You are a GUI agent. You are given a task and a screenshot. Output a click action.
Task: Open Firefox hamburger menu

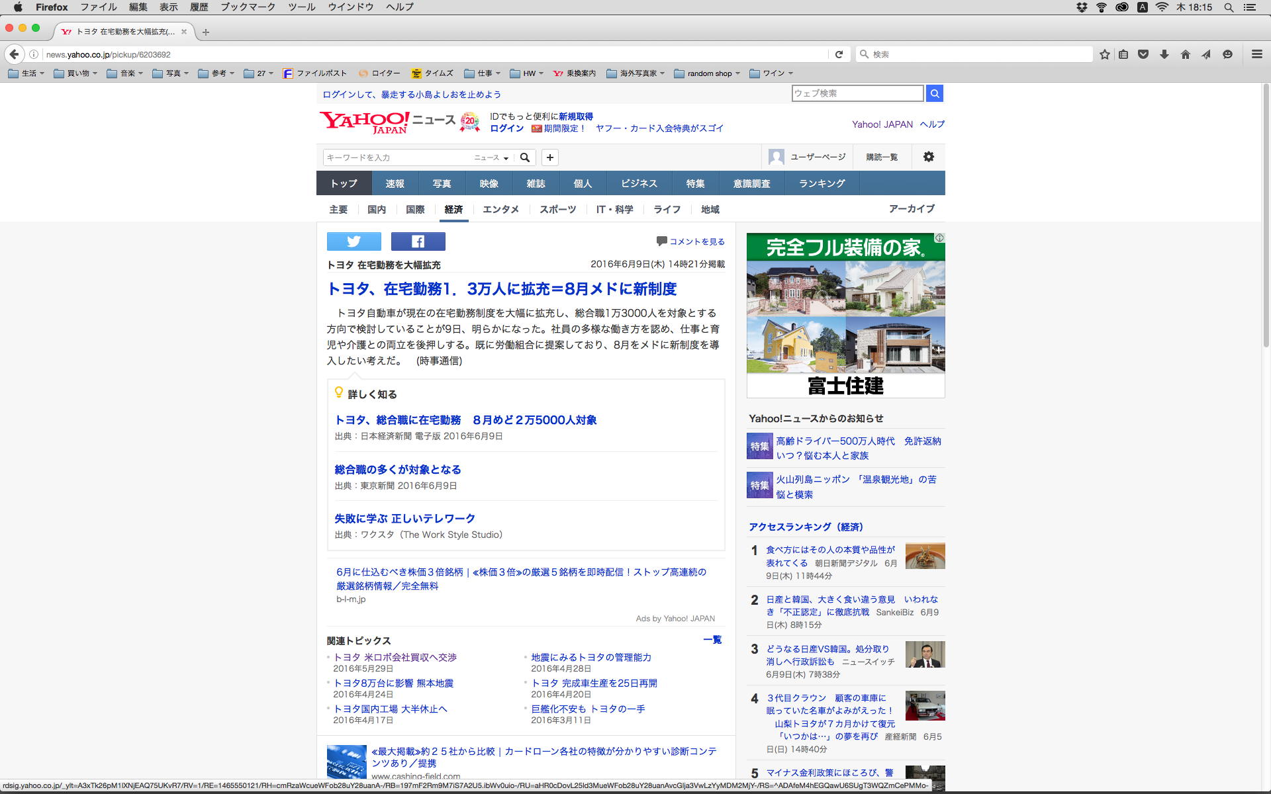point(1256,54)
